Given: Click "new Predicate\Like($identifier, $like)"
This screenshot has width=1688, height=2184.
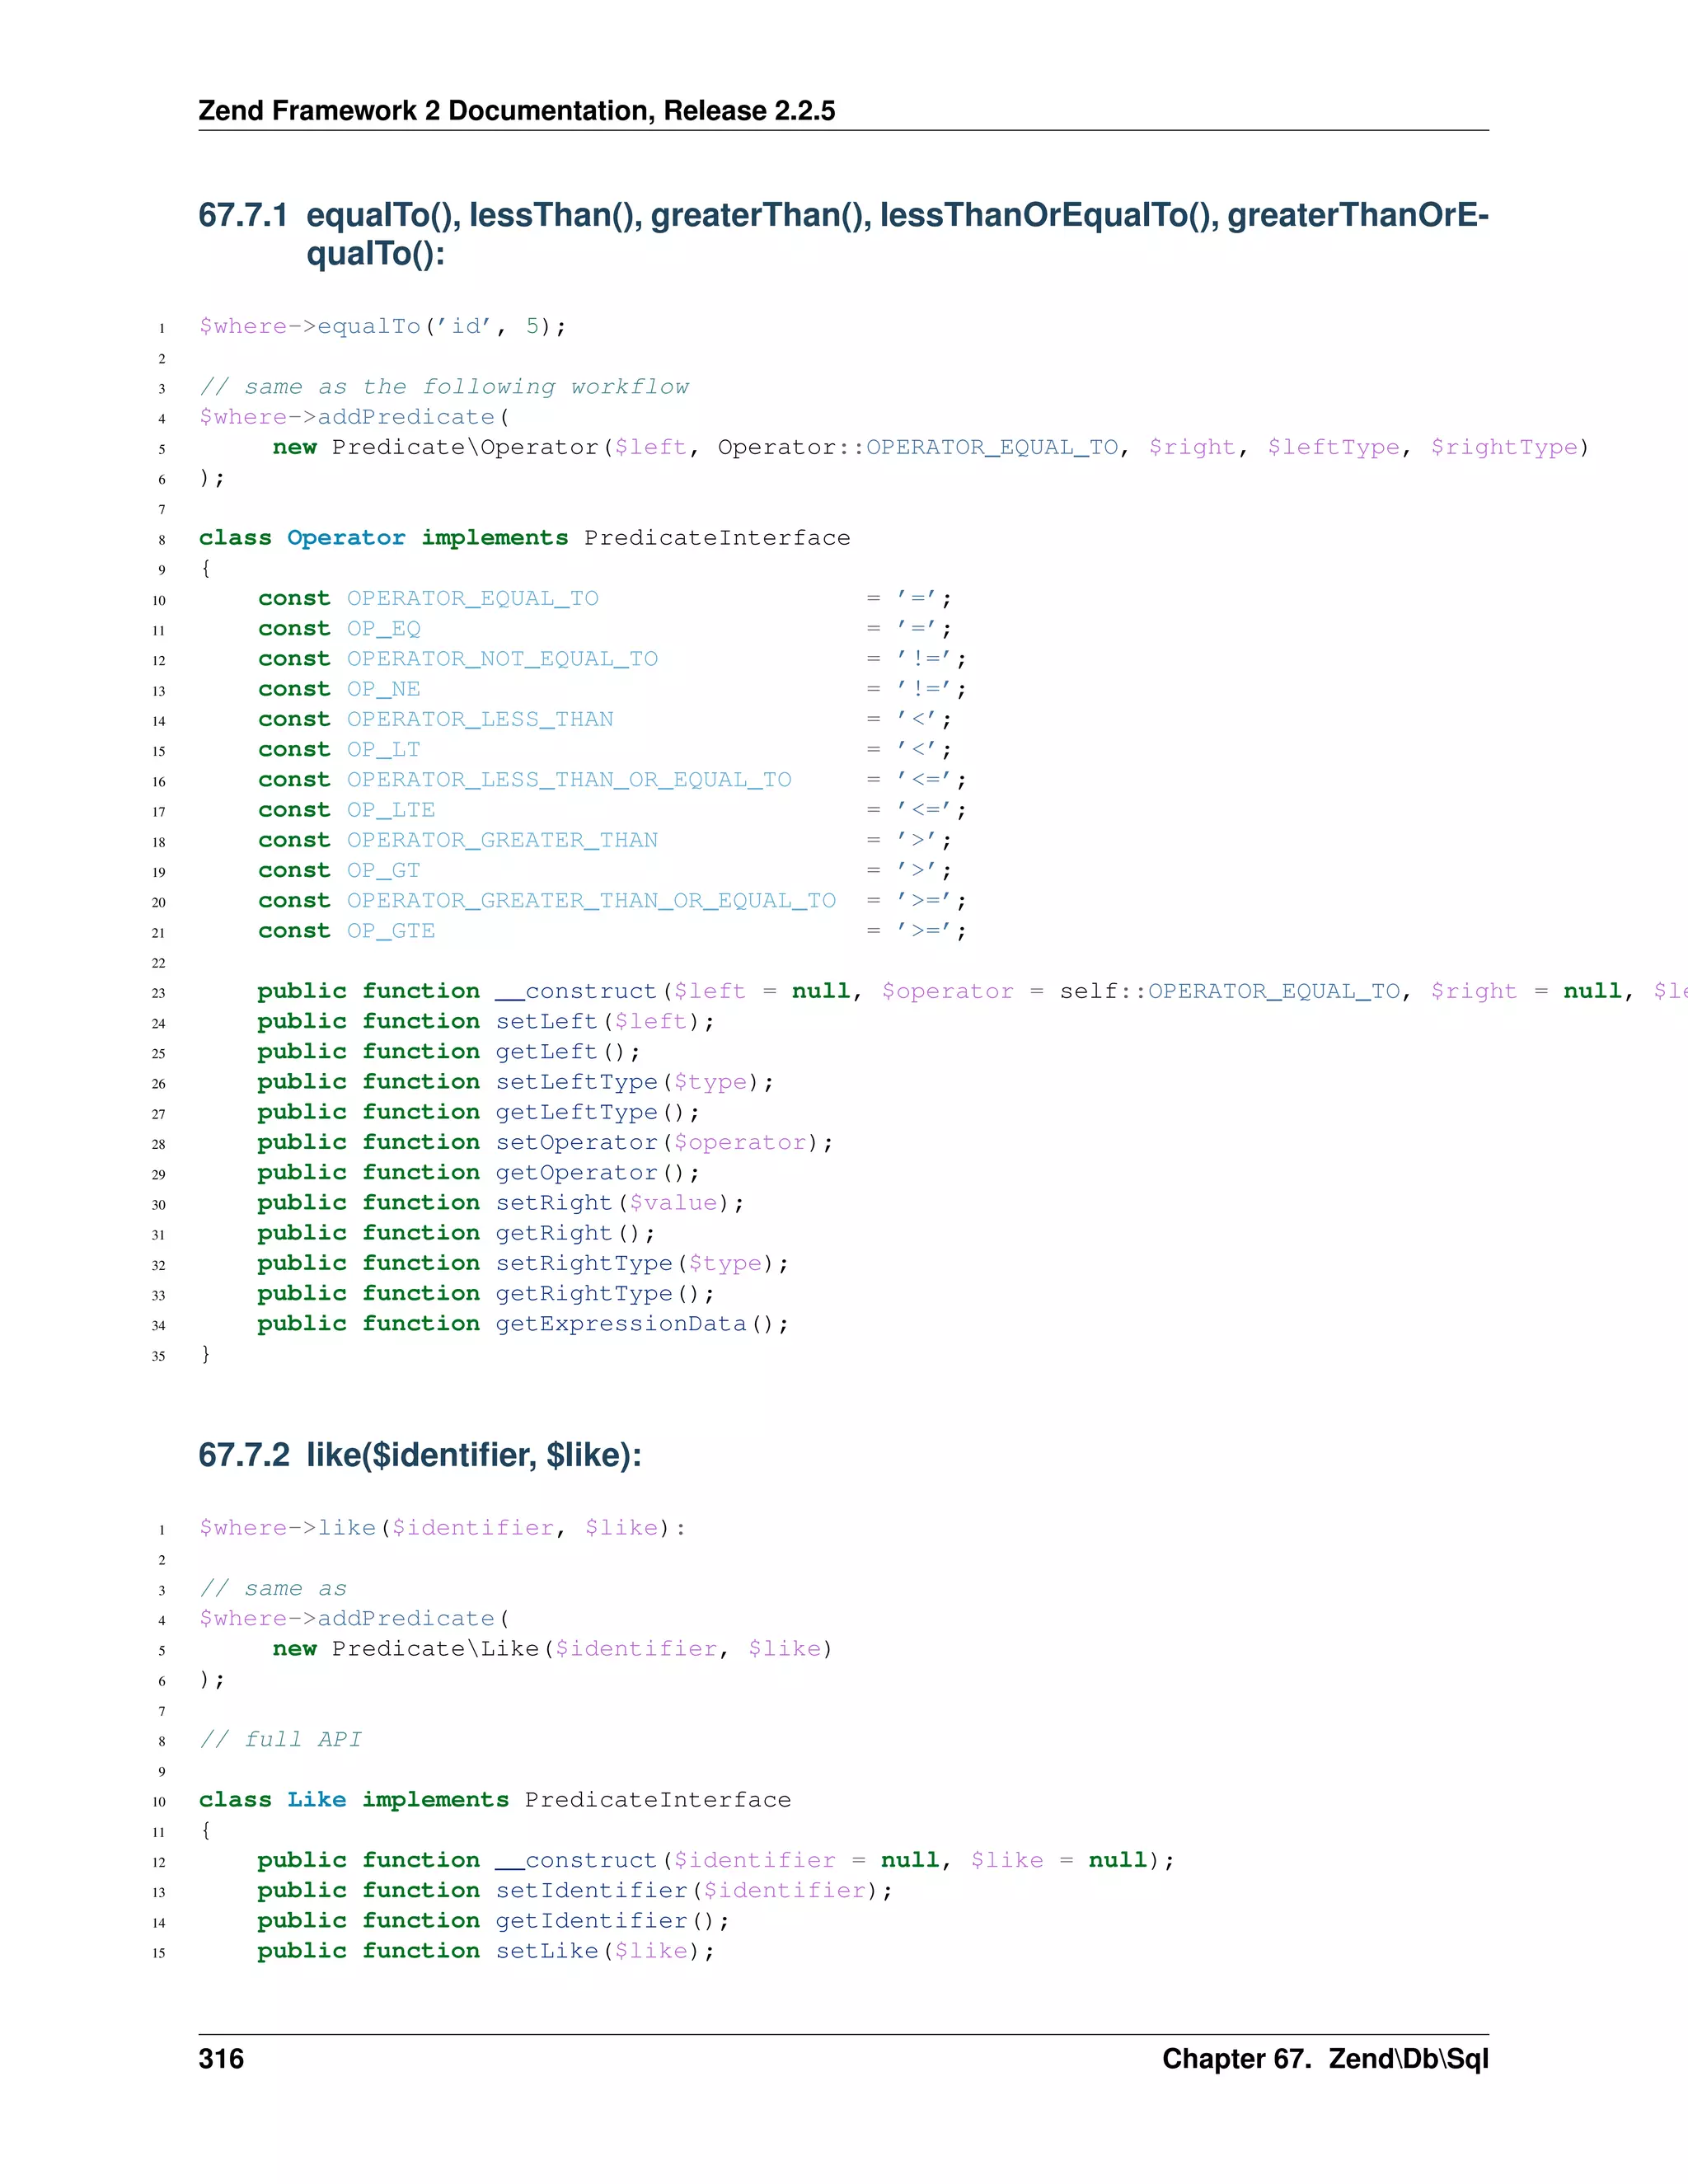Looking at the screenshot, I should (x=553, y=1649).
